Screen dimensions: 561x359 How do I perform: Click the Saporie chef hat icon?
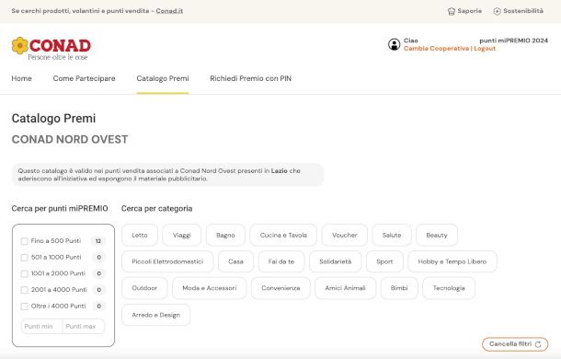(452, 11)
